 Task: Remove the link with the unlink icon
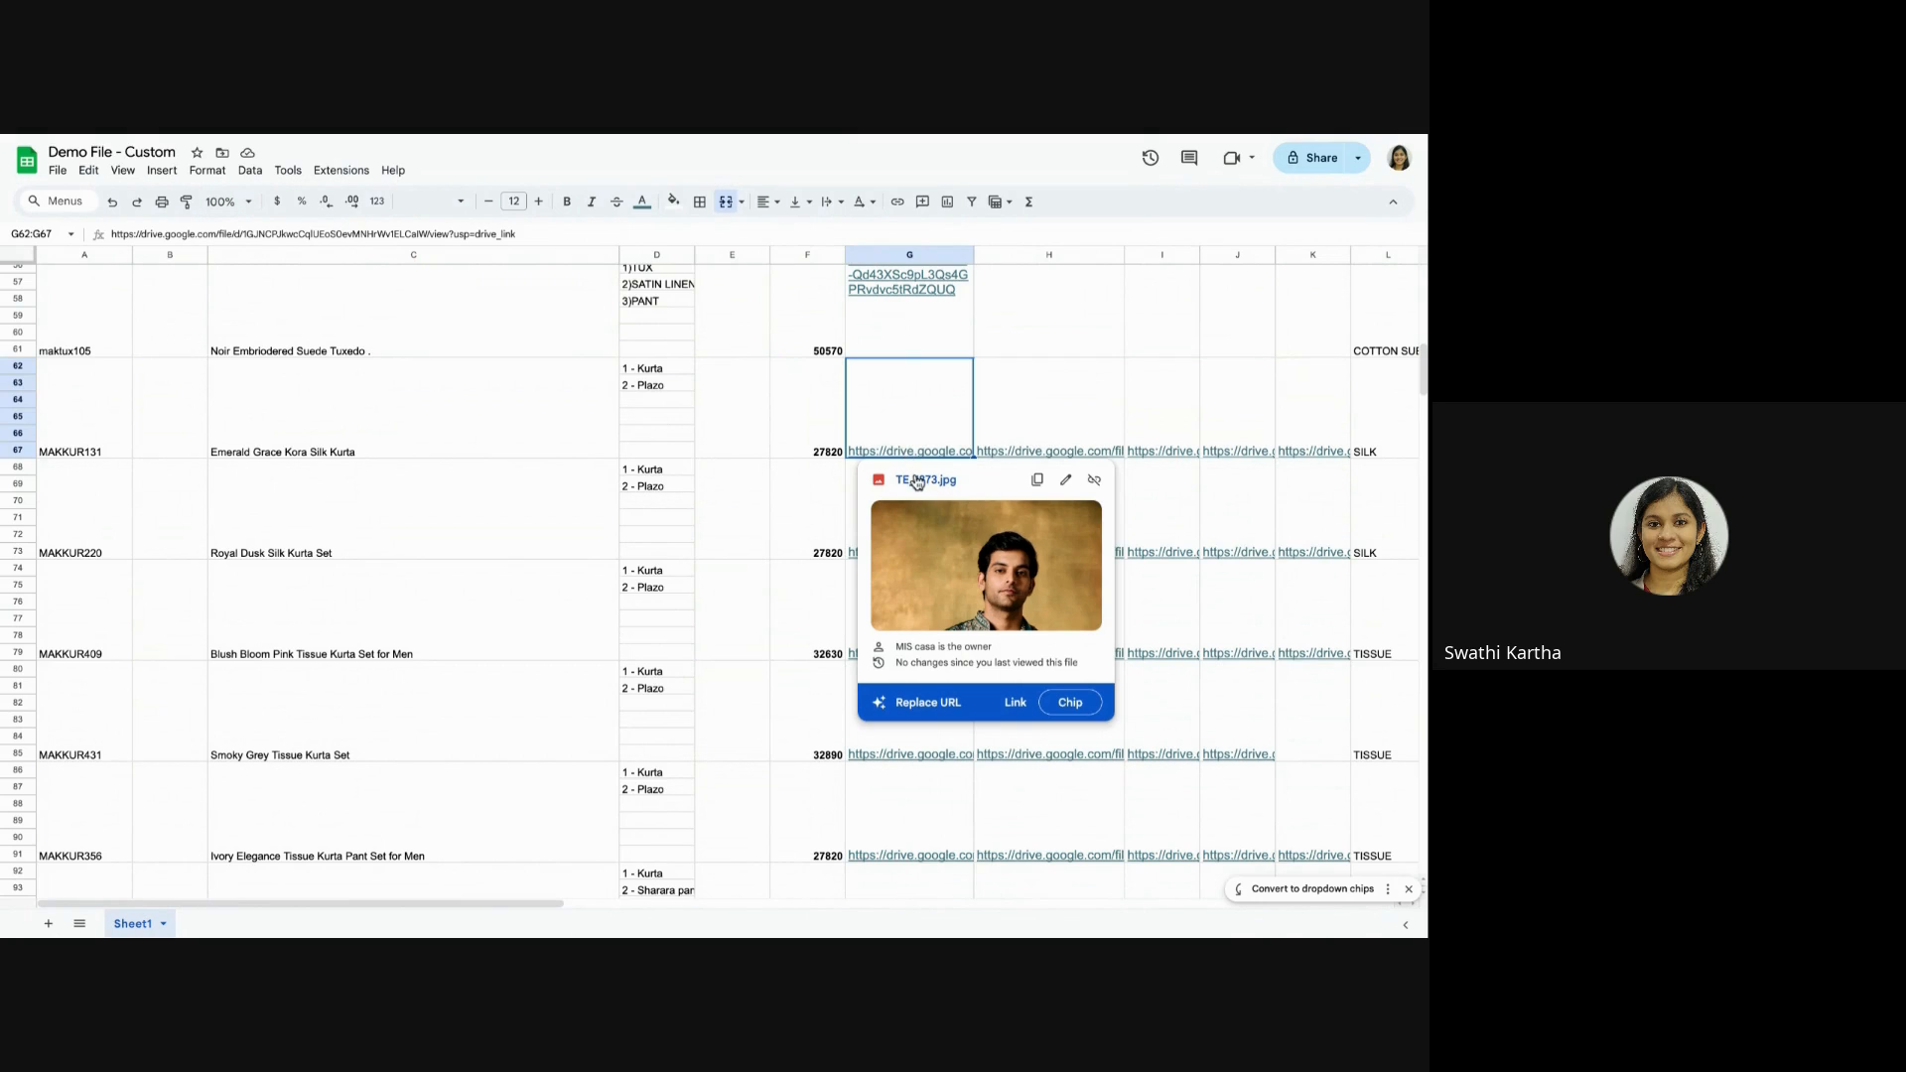point(1094,479)
